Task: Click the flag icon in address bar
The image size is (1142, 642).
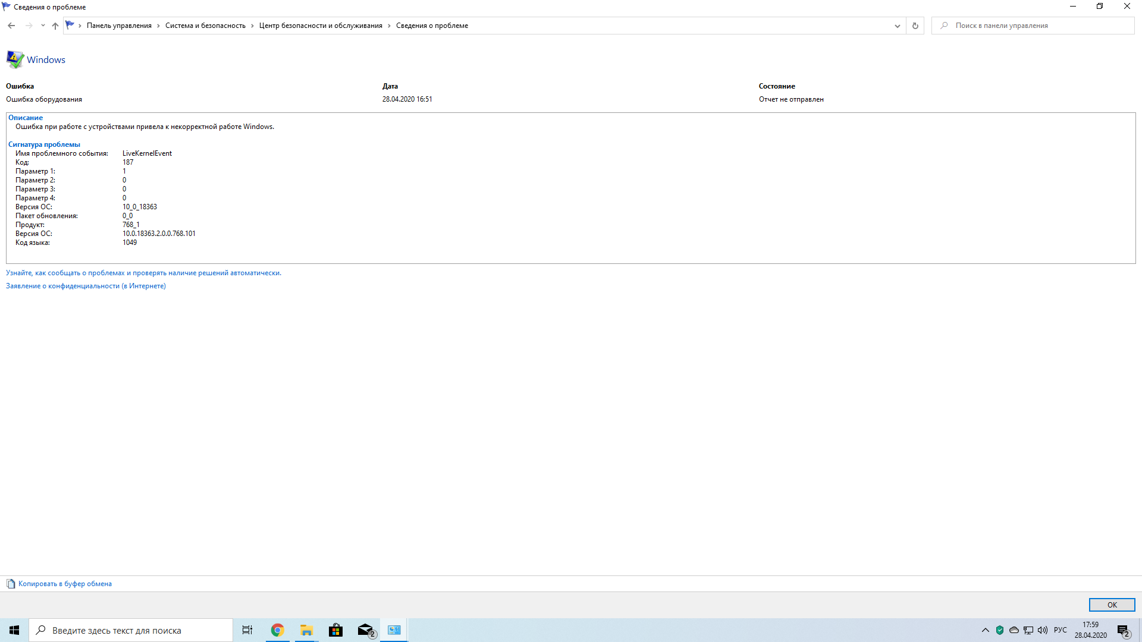Action: (70, 25)
